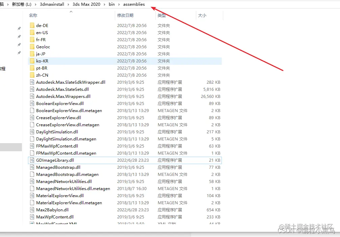Select the en-US folder icon
Image resolution: width=340 pixels, height=237 pixels.
[x=32, y=33]
